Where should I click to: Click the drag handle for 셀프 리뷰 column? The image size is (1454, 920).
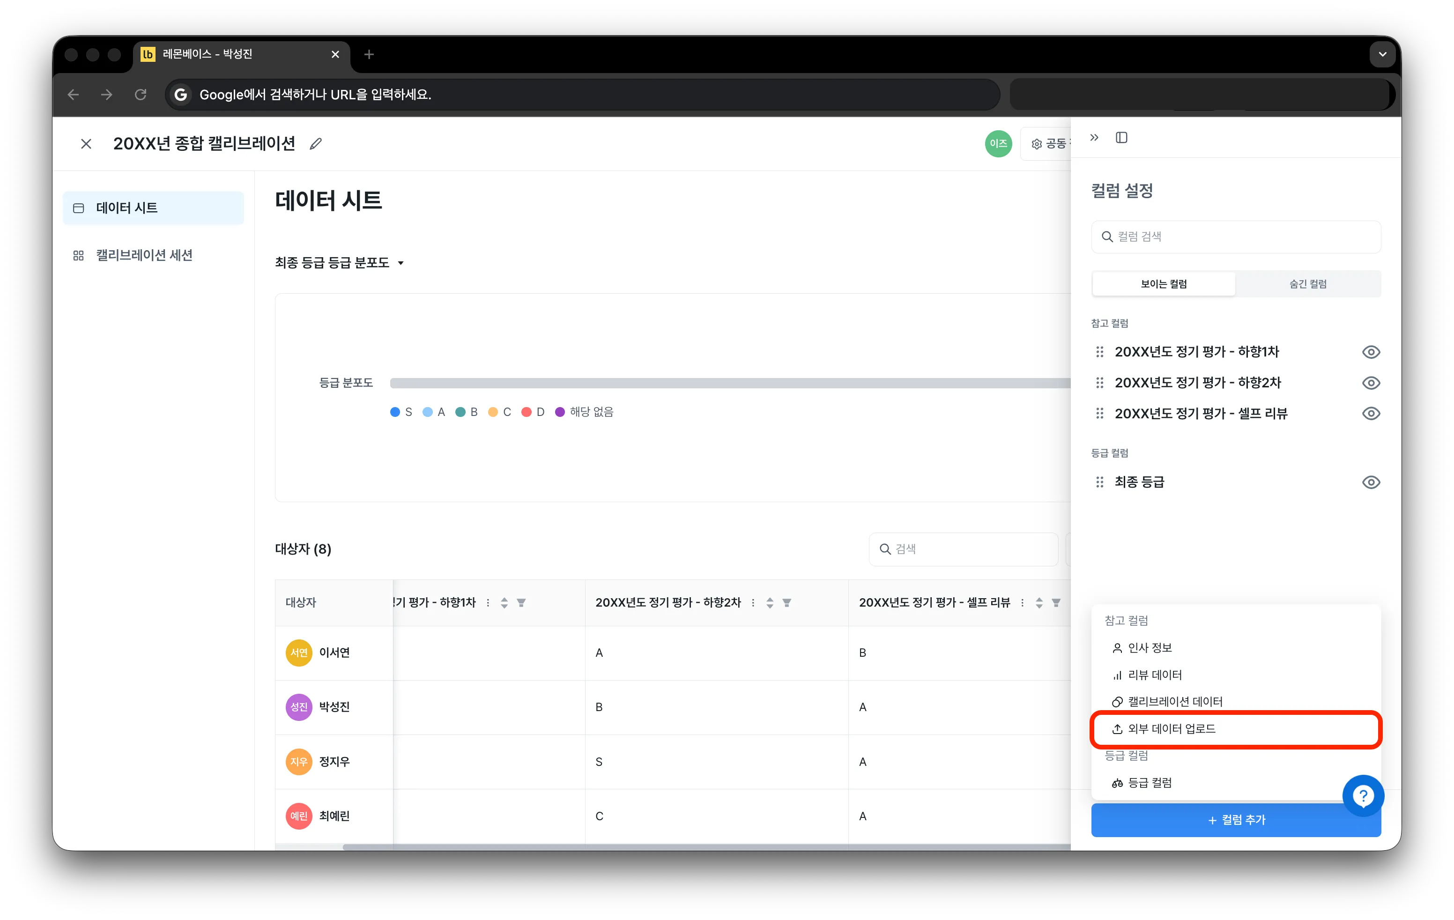(1099, 414)
